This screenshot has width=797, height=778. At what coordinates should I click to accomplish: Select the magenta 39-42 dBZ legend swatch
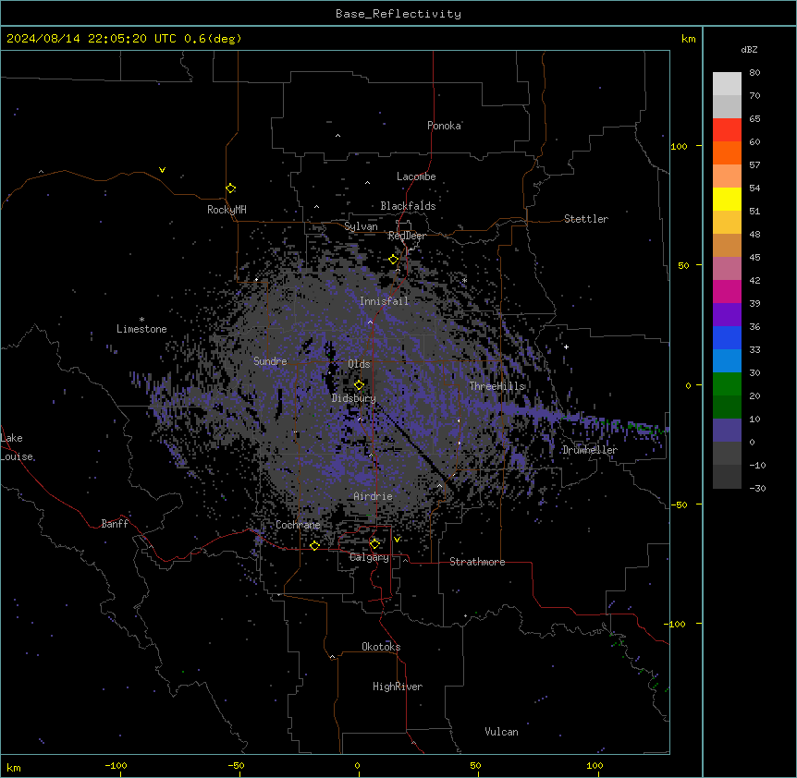[727, 291]
